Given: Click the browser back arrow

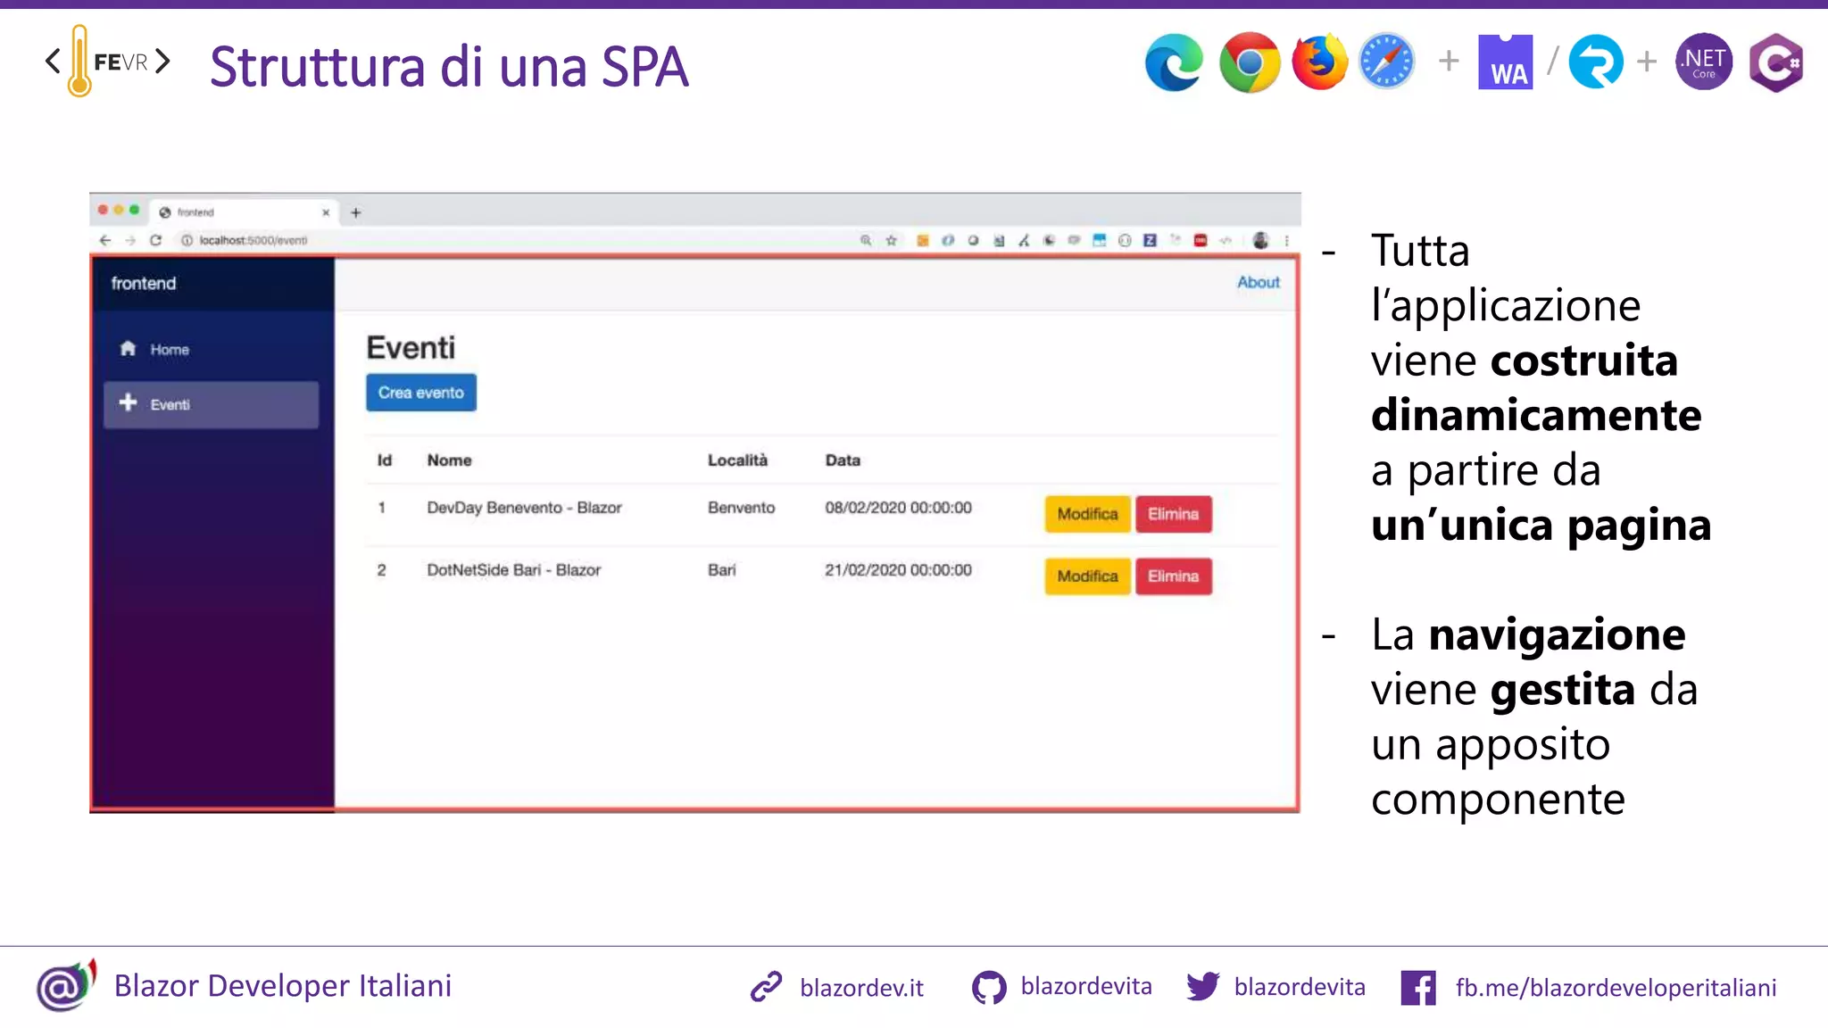Looking at the screenshot, I should tap(105, 240).
